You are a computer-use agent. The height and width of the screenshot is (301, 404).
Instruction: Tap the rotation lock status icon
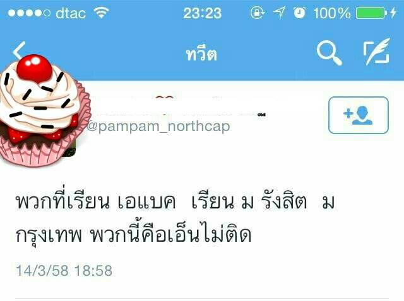[257, 13]
